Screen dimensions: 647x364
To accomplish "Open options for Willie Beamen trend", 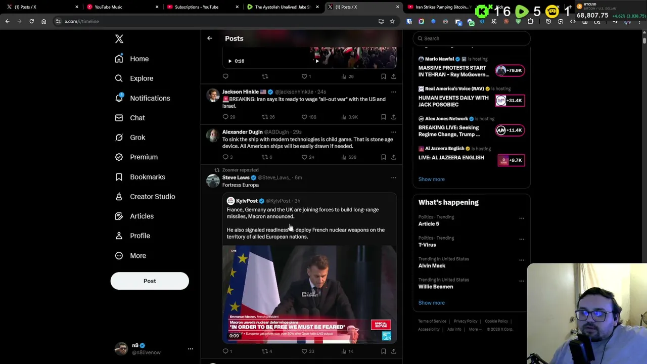I will click(x=522, y=281).
